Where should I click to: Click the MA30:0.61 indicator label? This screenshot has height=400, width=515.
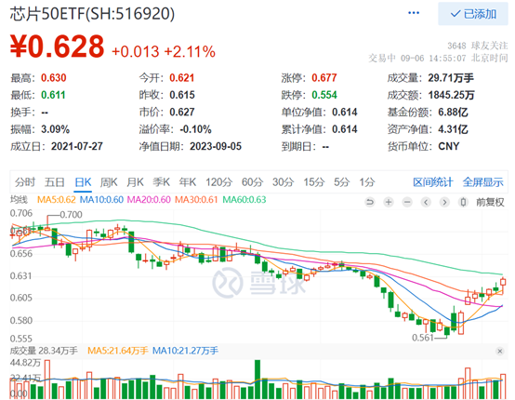coord(196,199)
